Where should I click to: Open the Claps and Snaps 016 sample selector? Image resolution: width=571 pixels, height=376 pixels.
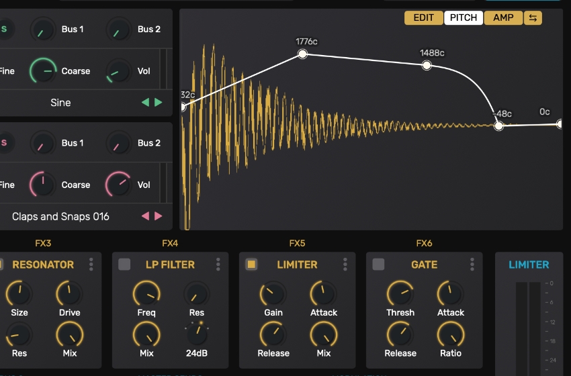click(60, 217)
